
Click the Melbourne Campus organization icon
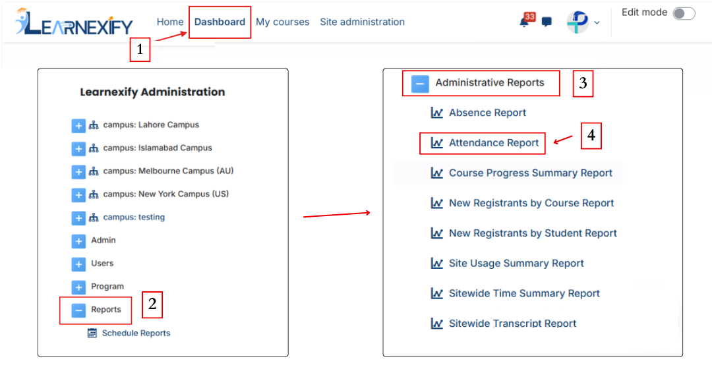pos(94,171)
